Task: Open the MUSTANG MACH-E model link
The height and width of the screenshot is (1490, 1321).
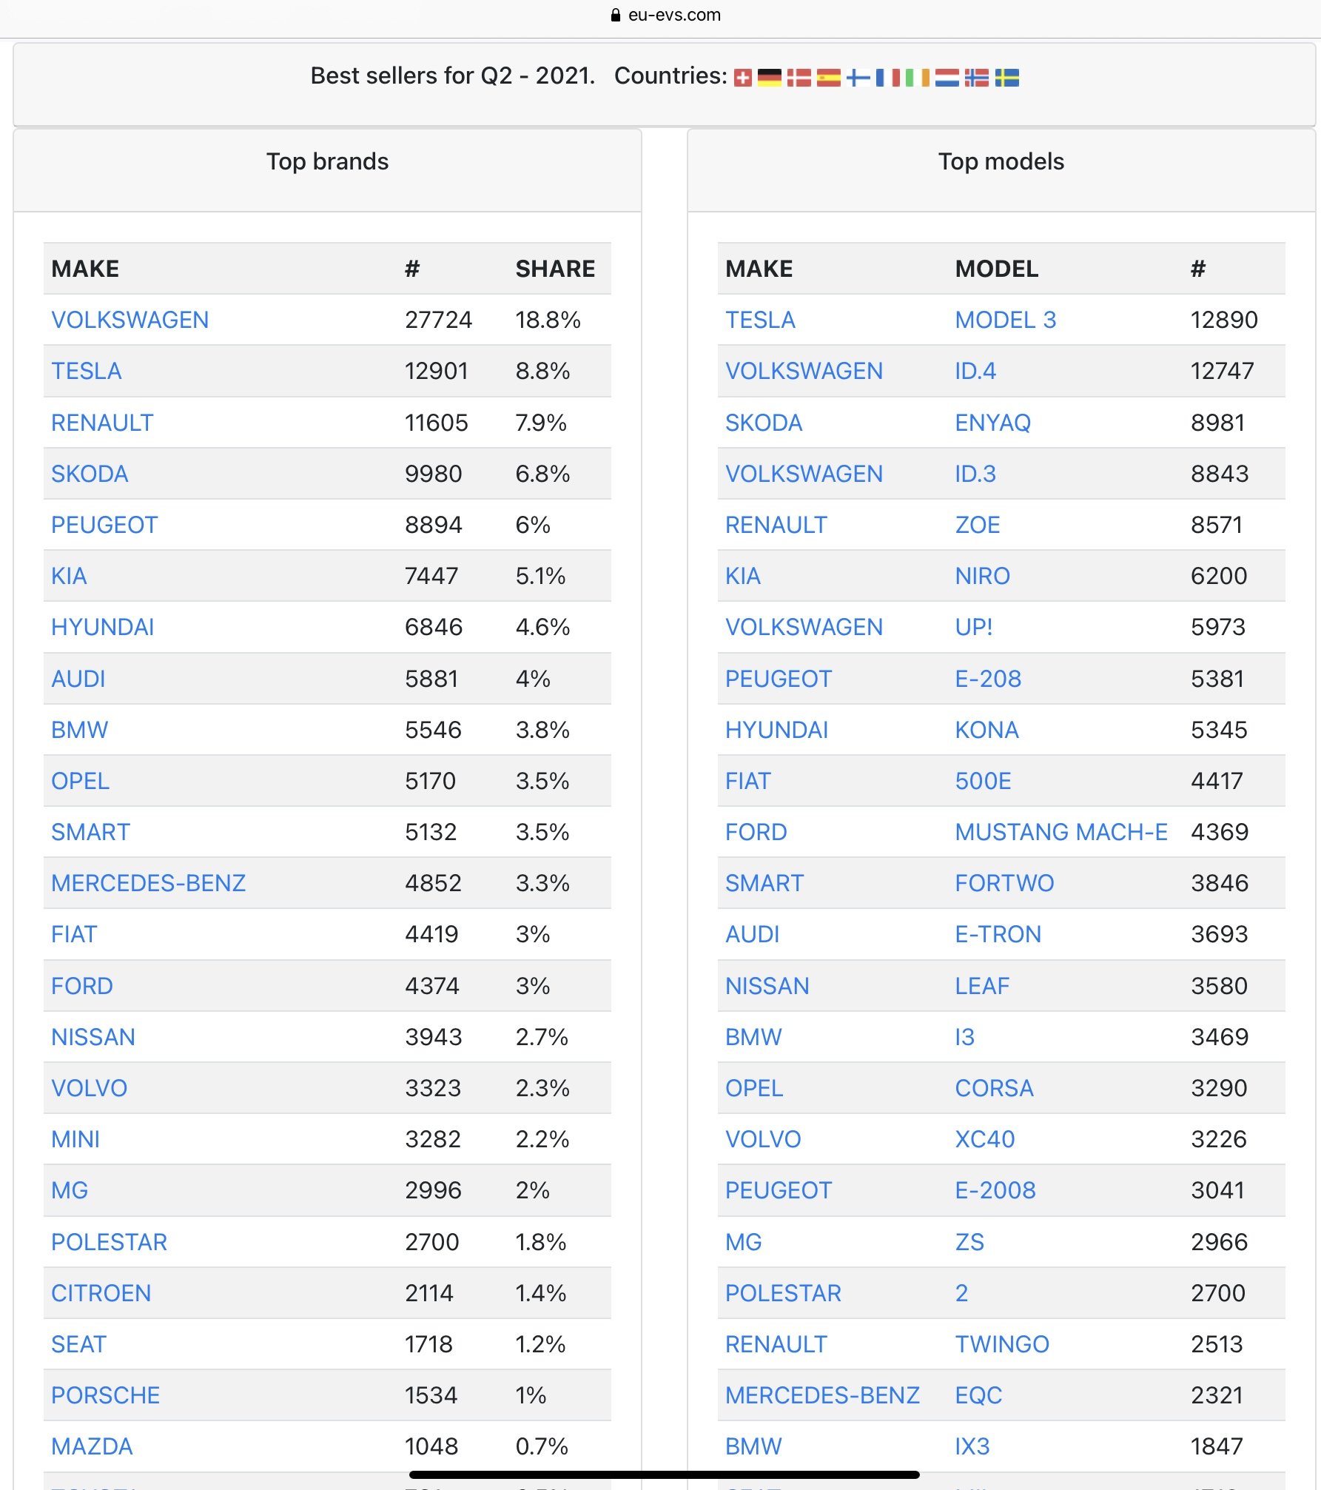Action: [x=1061, y=832]
